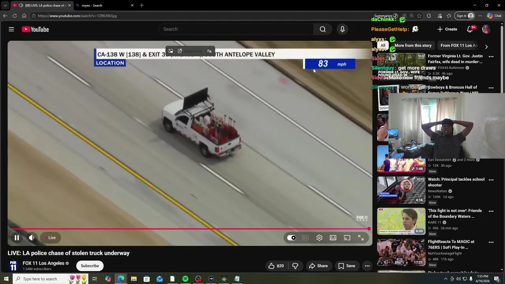505x284 pixels.
Task: Open the Boundary Waters video thumbnail
Action: click(x=401, y=221)
